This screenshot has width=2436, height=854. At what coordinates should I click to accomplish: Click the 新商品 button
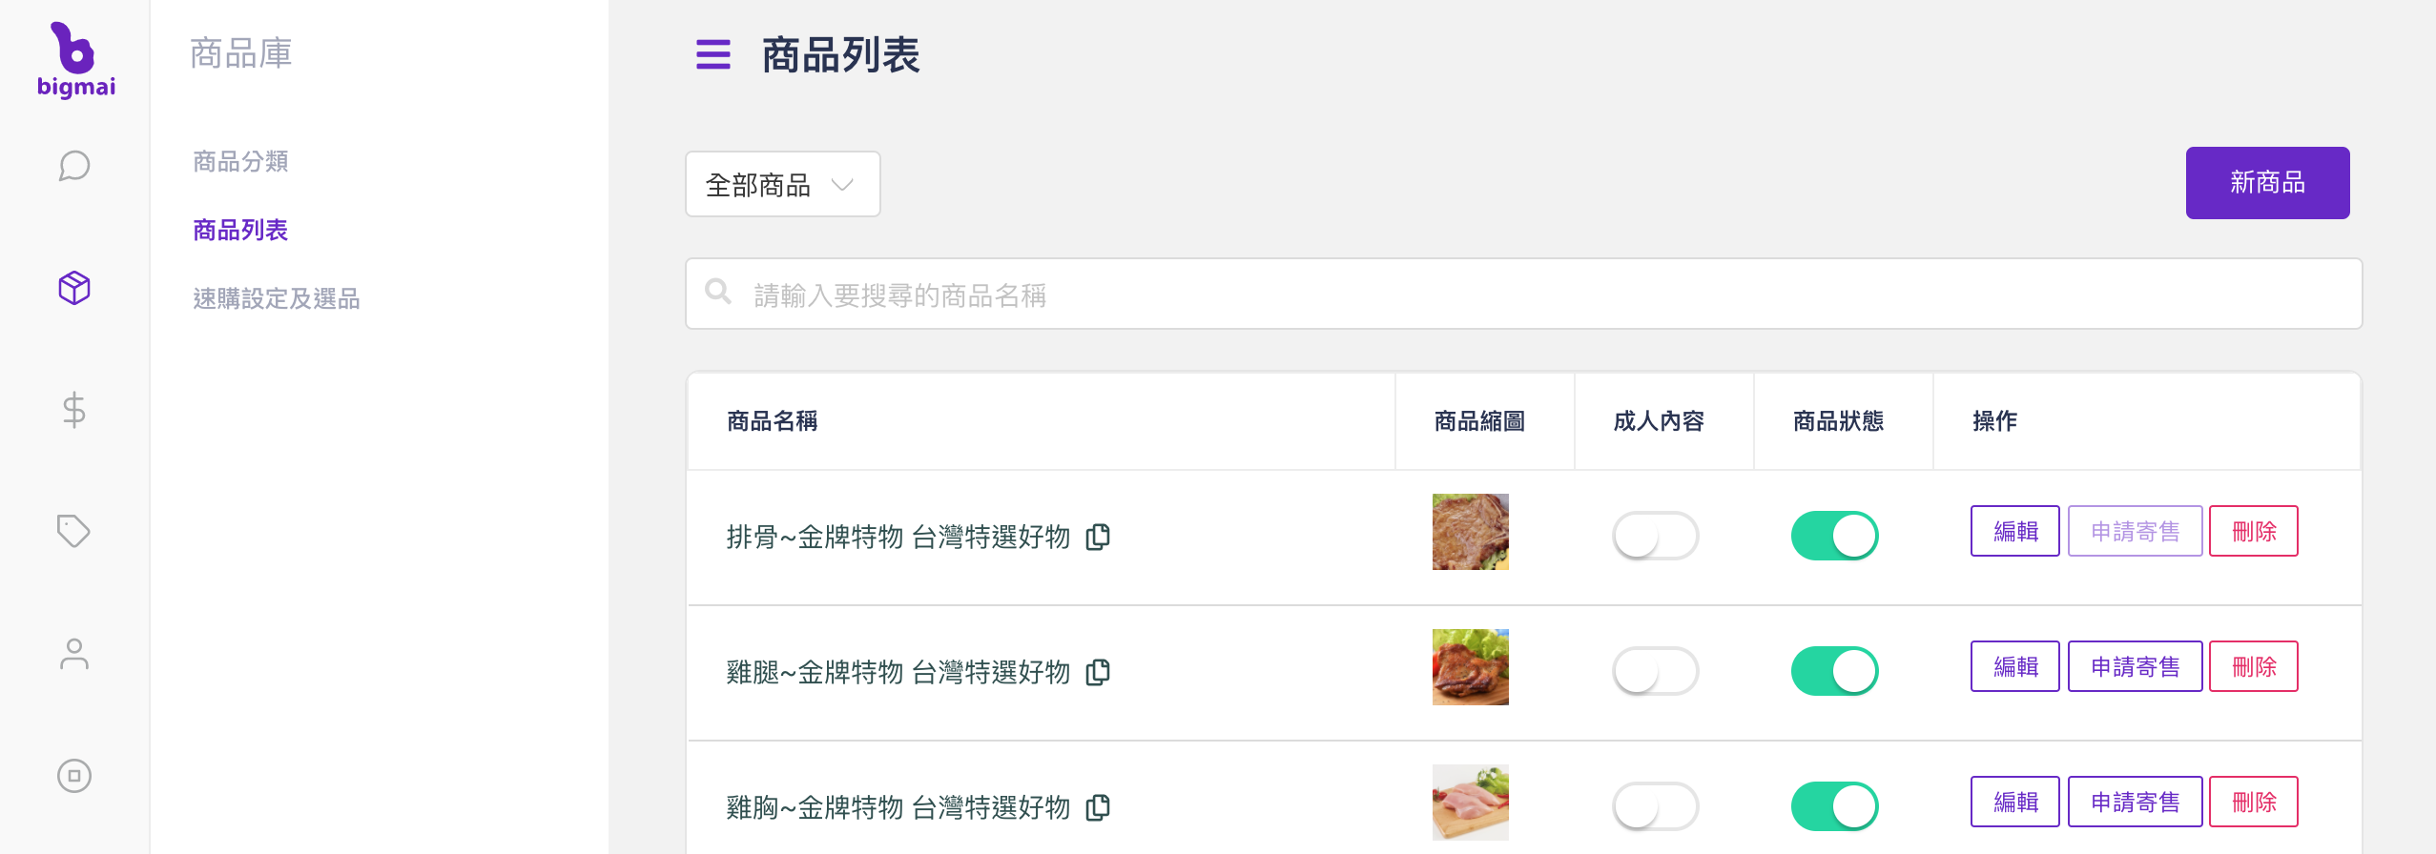coord(2267,183)
